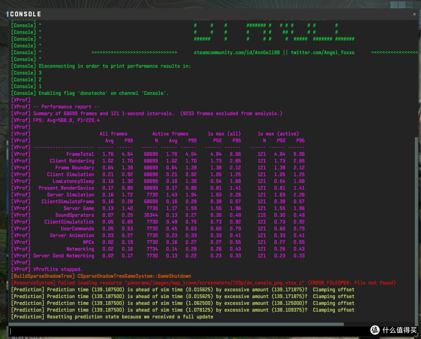Click the FrameTotal row label
Viewport: 421px width, 339px height.
[x=80, y=154]
